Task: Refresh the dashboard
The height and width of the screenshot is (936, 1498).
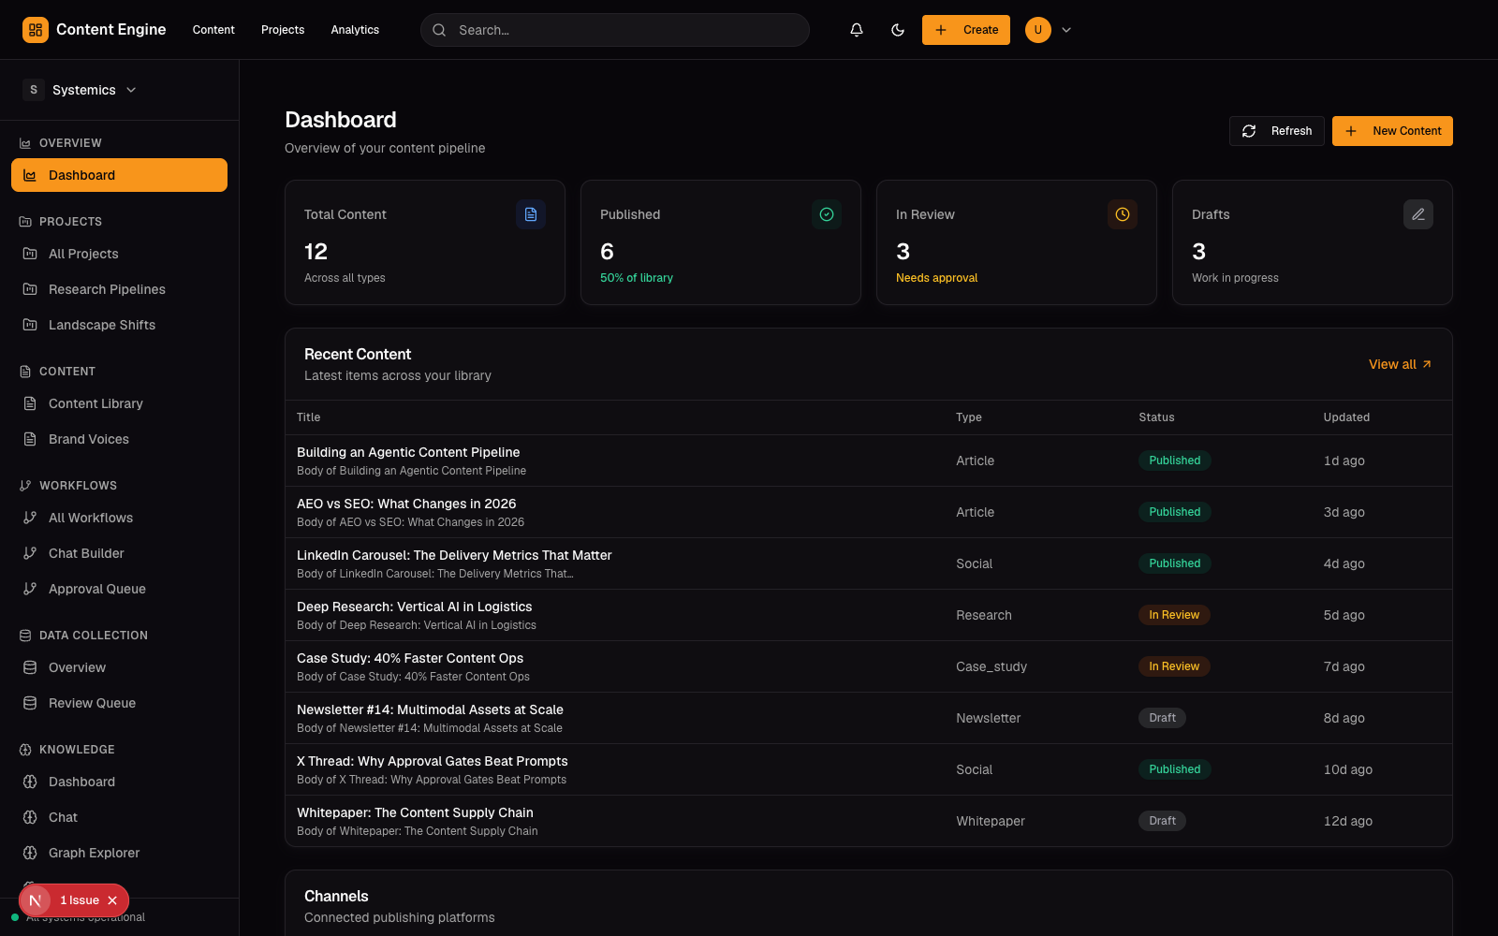Action: 1277,131
